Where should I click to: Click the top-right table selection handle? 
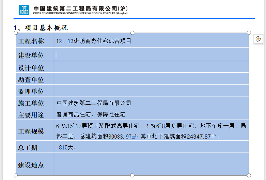249,33
